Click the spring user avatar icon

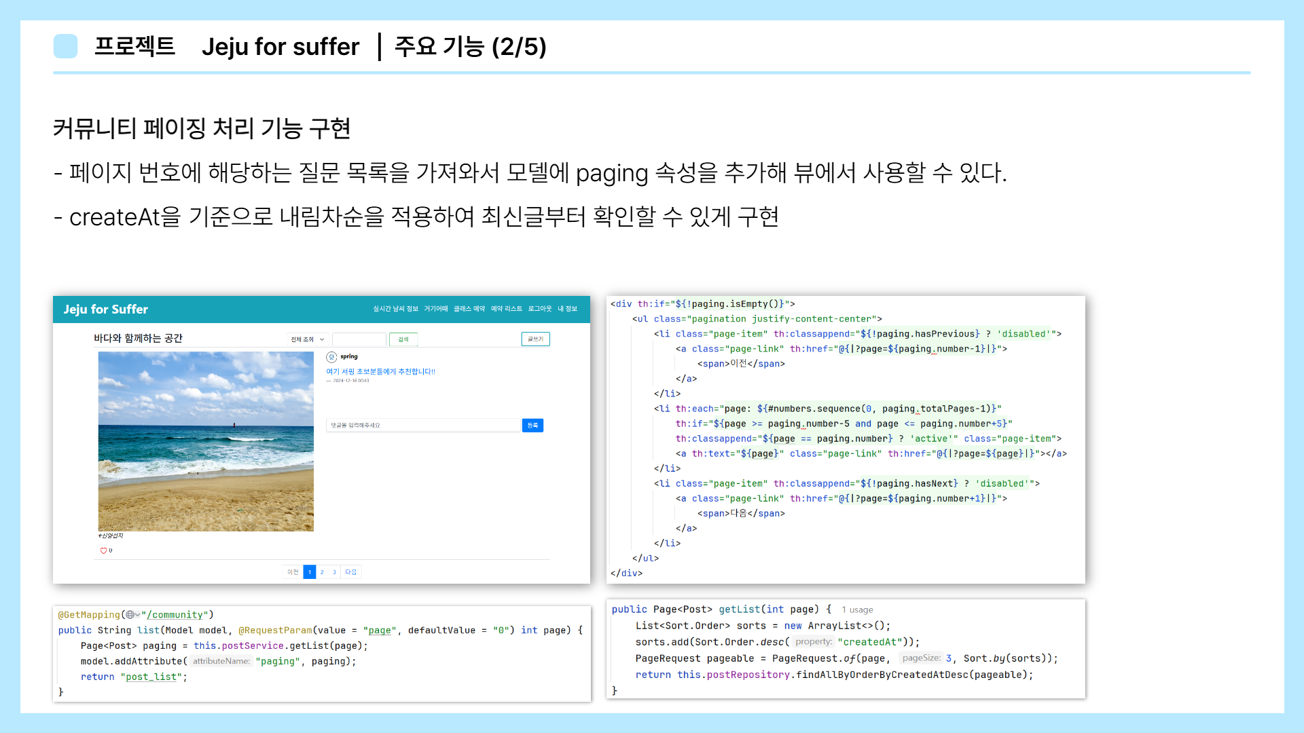(x=331, y=357)
